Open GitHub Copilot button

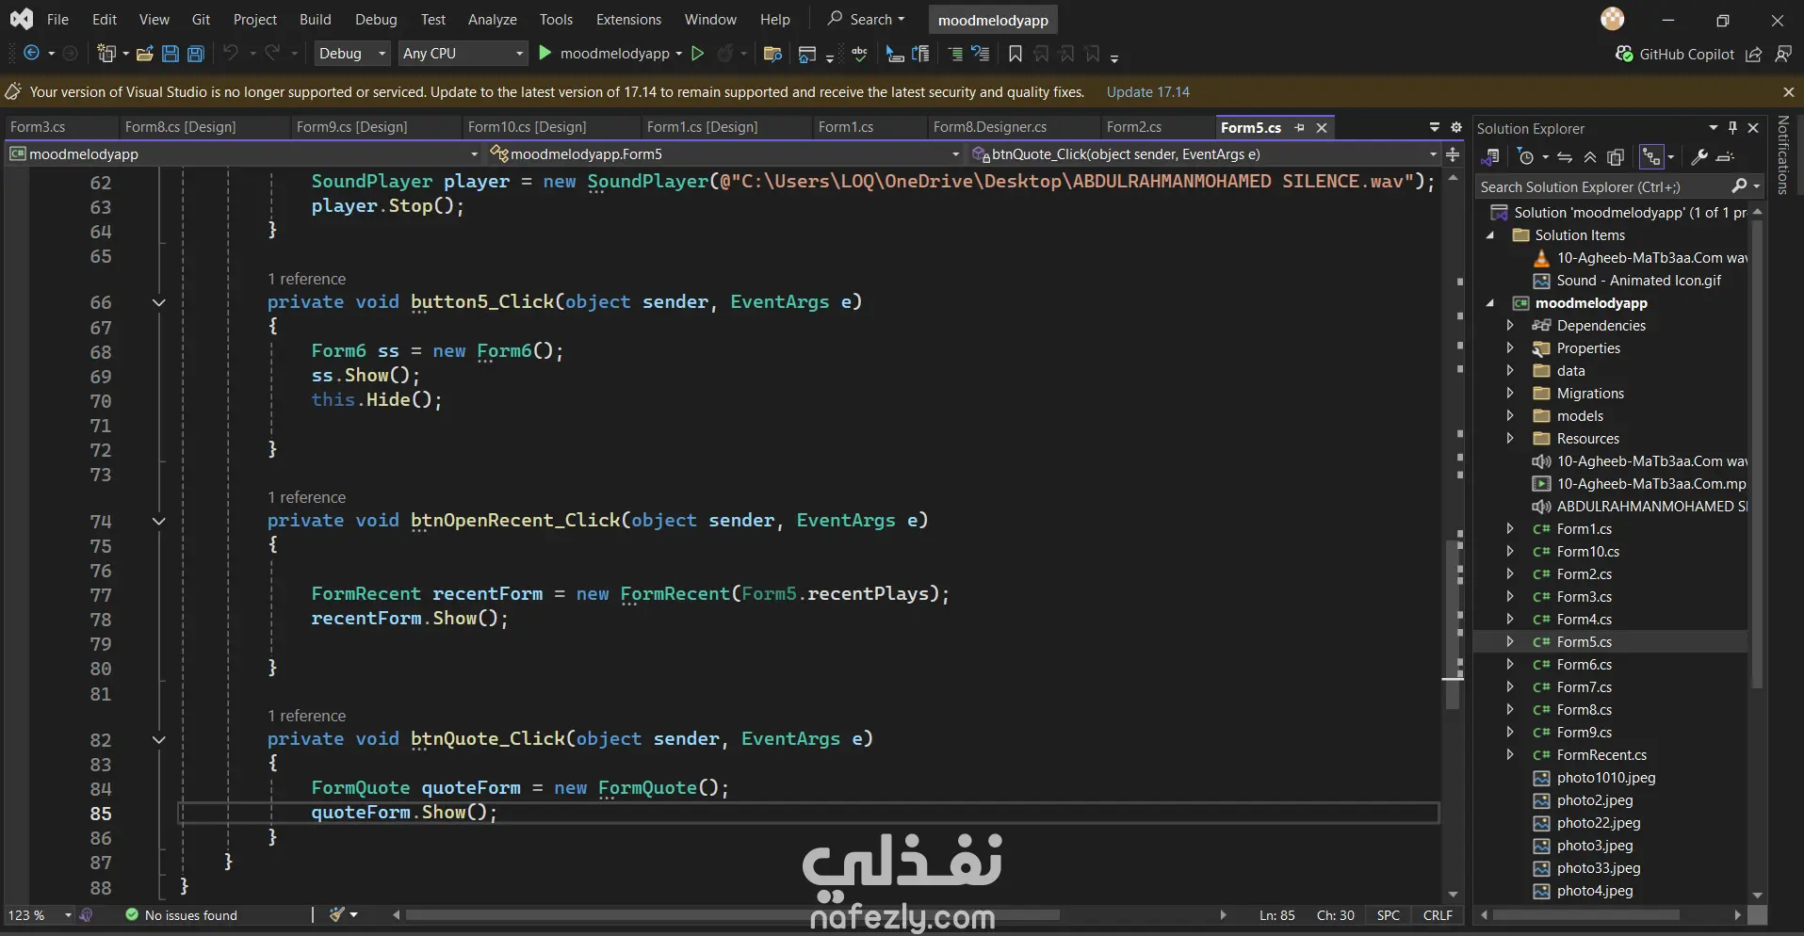click(1675, 54)
